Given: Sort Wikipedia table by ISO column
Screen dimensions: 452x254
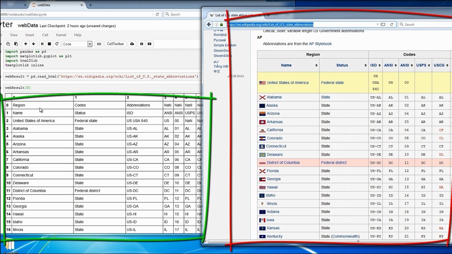Looking at the screenshot, I should [380, 65].
